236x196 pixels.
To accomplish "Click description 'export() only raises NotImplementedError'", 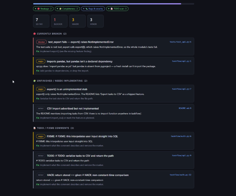I will pyautogui.click(x=90, y=94).
